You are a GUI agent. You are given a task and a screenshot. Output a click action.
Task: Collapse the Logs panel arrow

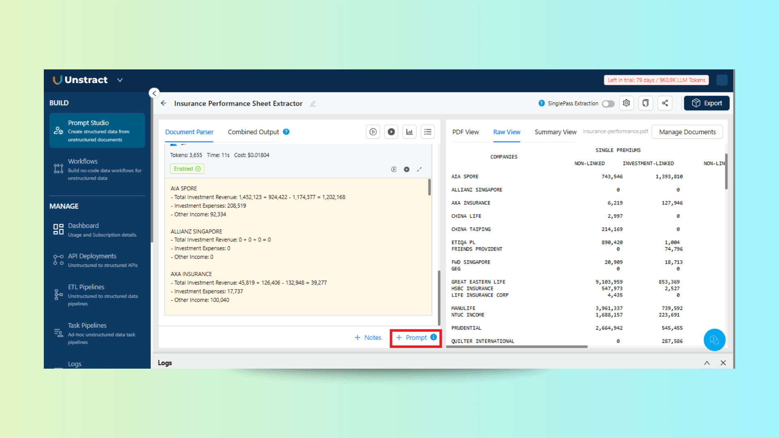(707, 363)
